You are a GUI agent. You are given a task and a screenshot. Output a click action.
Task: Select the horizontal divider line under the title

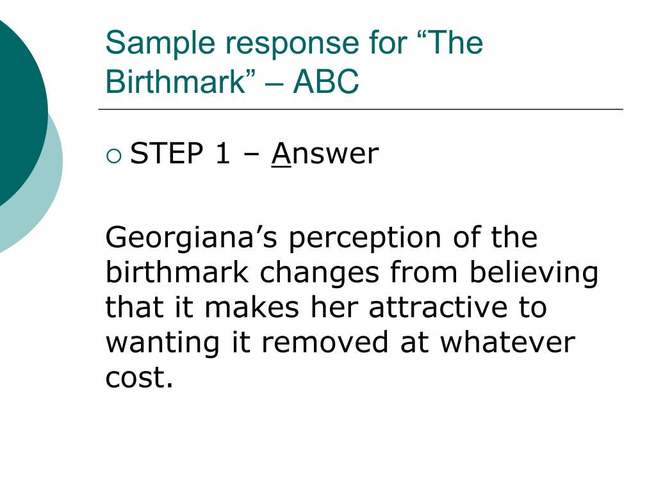point(361,110)
